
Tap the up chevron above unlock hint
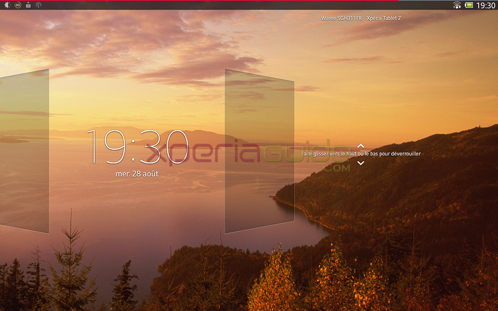tap(361, 146)
